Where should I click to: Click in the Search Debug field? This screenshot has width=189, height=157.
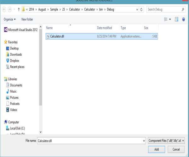click(164, 9)
